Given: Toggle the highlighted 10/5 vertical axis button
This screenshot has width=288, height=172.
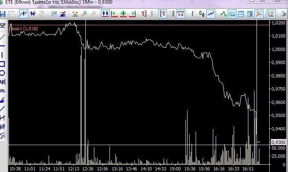Looking at the screenshot, I should [x=163, y=14].
